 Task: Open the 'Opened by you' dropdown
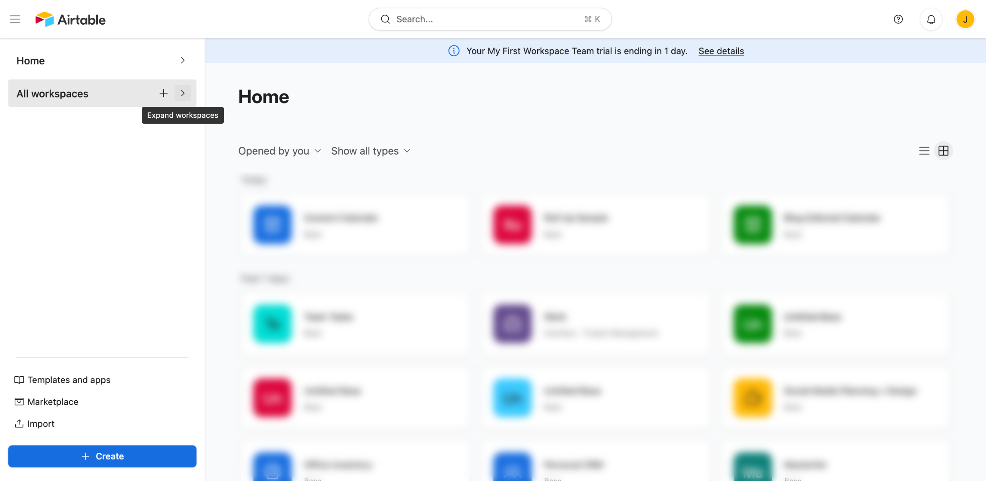279,151
